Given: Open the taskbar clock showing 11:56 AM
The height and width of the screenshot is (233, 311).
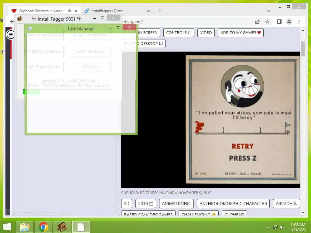Looking at the screenshot, I should tap(298, 227).
